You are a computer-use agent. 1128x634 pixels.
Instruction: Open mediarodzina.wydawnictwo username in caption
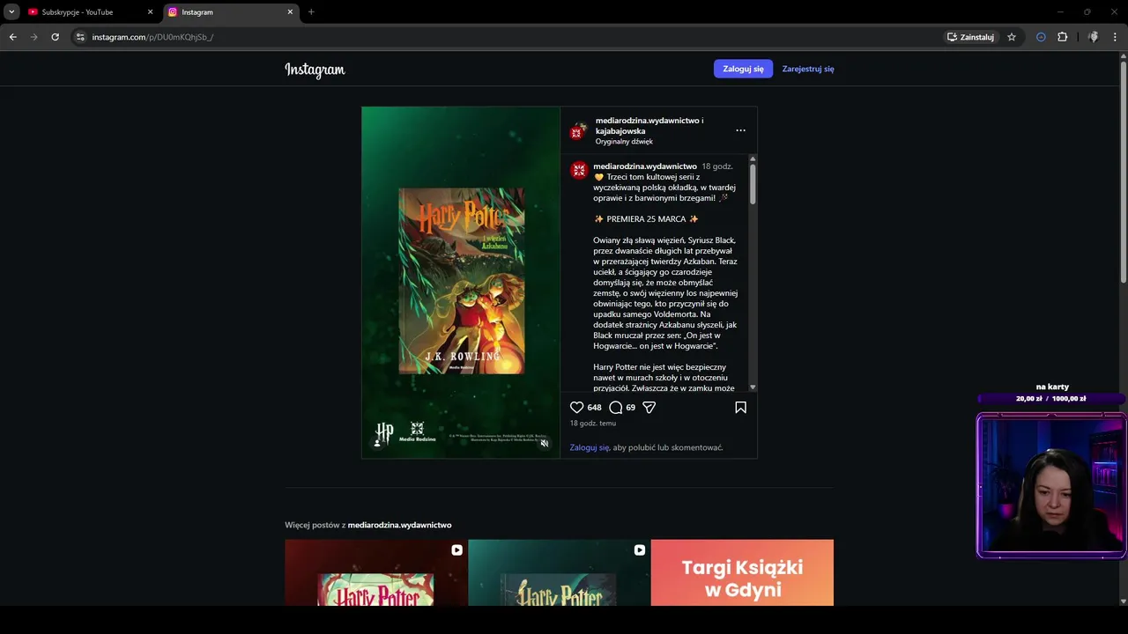point(645,166)
